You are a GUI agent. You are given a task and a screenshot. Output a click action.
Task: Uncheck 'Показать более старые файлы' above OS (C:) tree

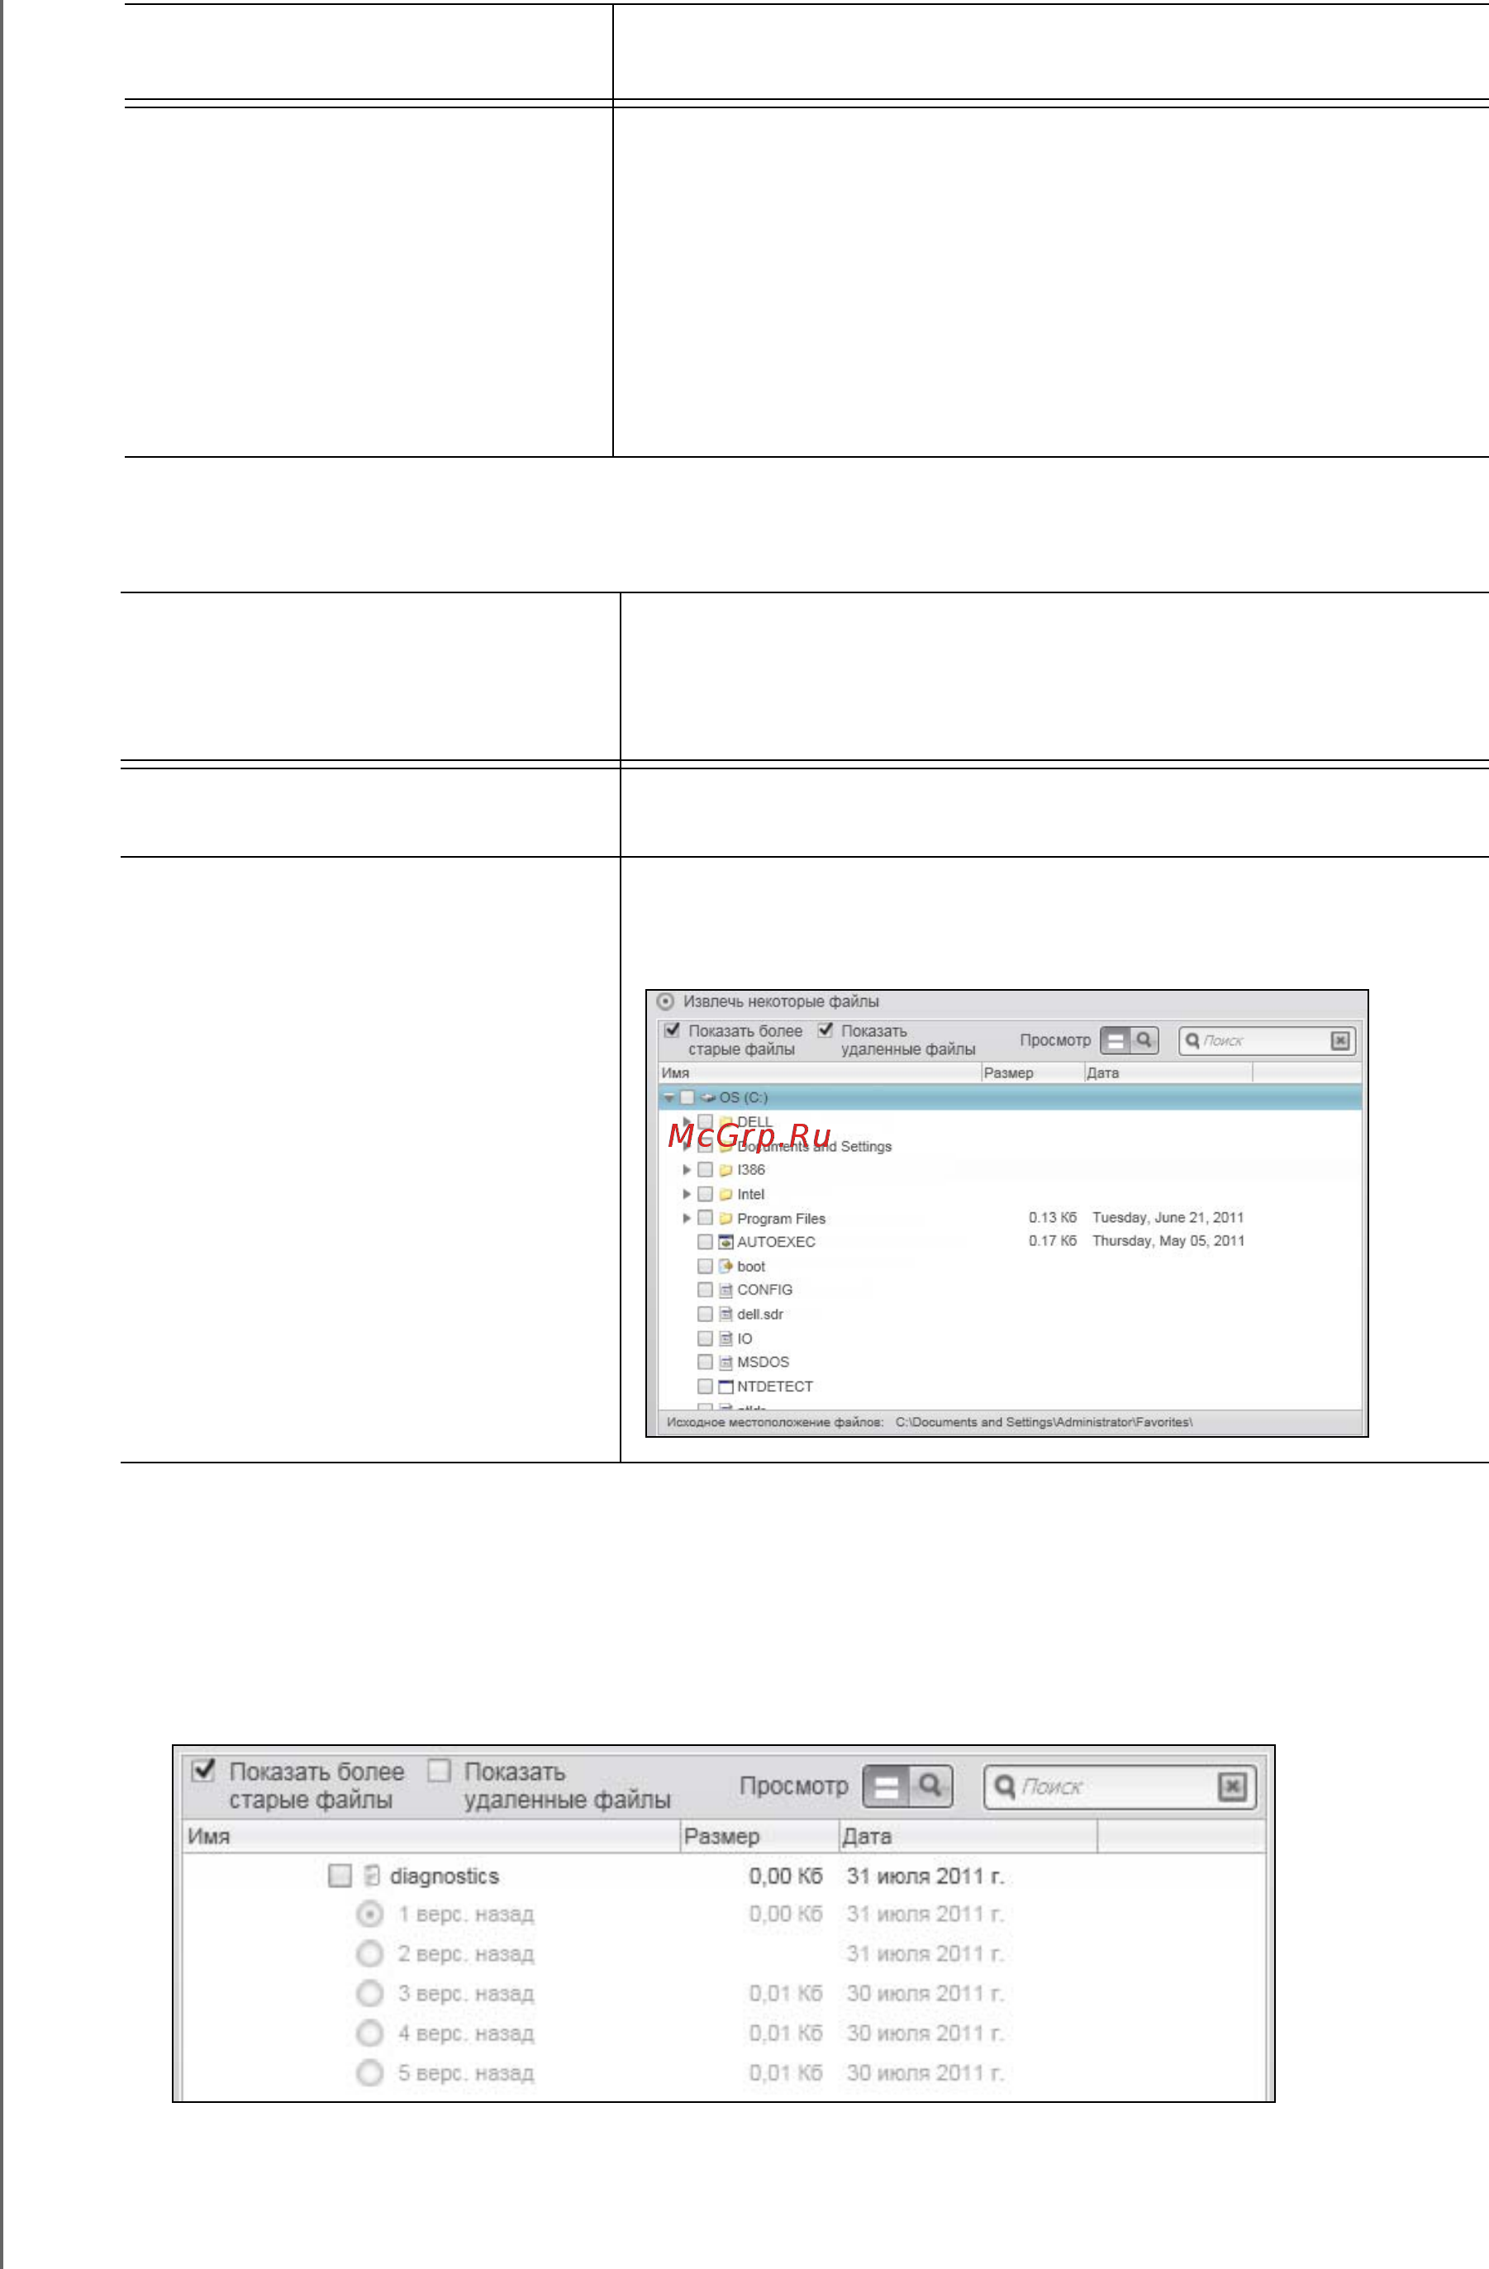(x=672, y=1030)
